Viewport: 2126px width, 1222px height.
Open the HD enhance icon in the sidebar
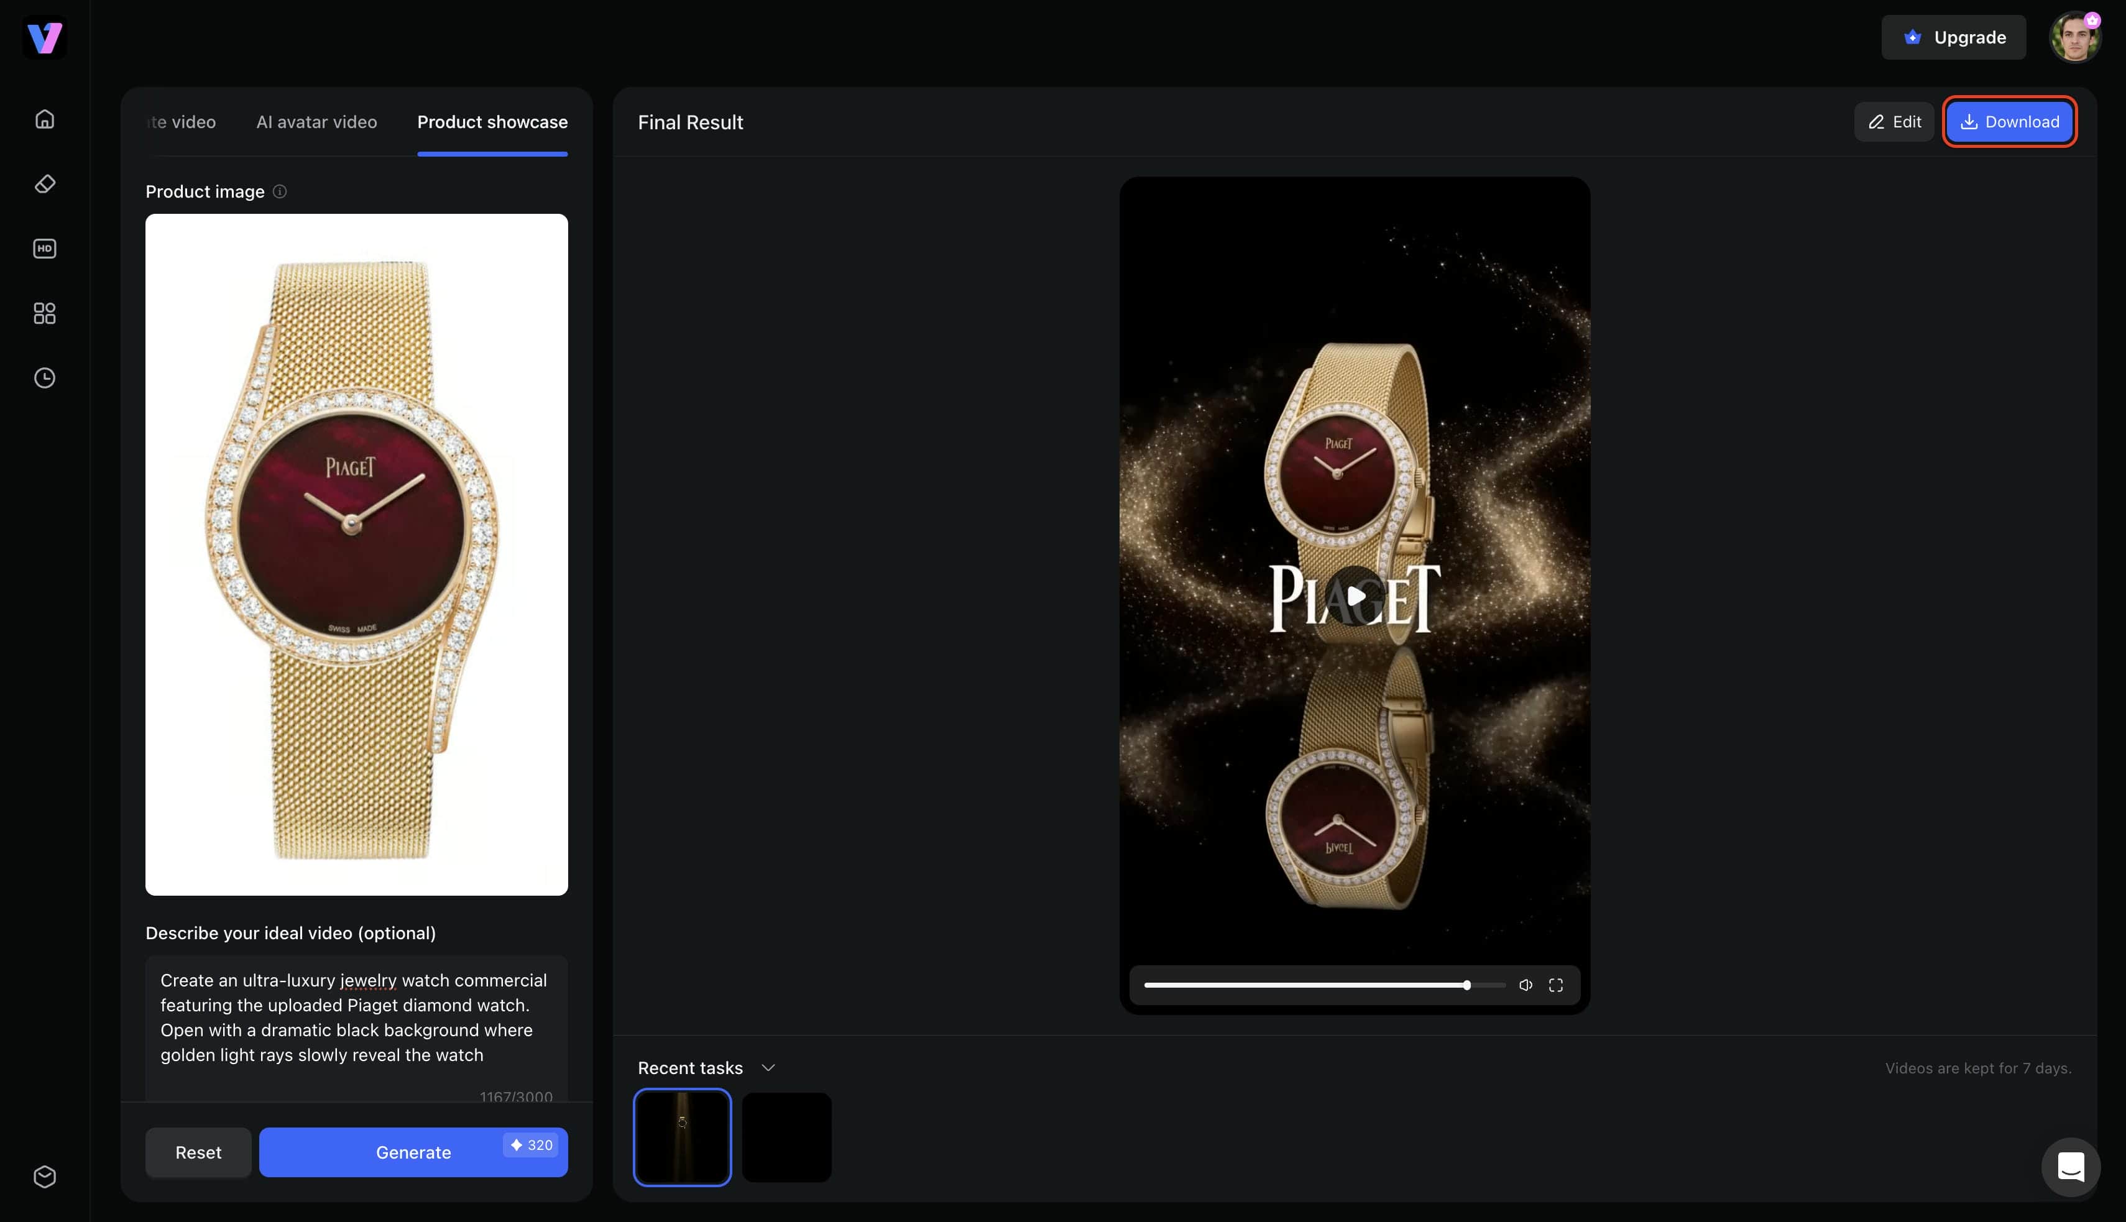(x=45, y=249)
